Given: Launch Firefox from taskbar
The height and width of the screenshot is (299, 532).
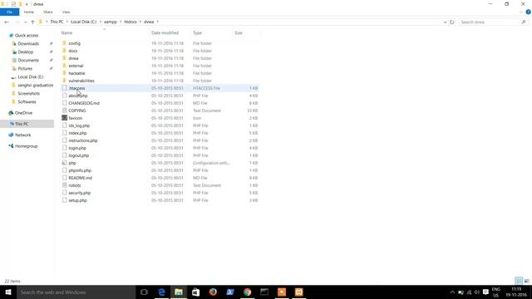Looking at the screenshot, I should 213,292.
